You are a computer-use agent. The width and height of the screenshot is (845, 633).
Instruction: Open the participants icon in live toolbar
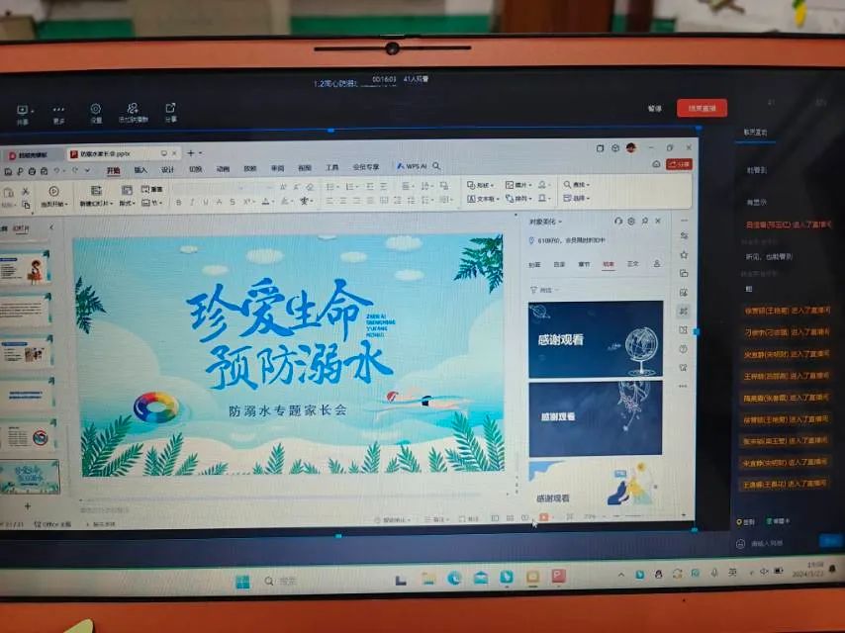pyautogui.click(x=133, y=108)
